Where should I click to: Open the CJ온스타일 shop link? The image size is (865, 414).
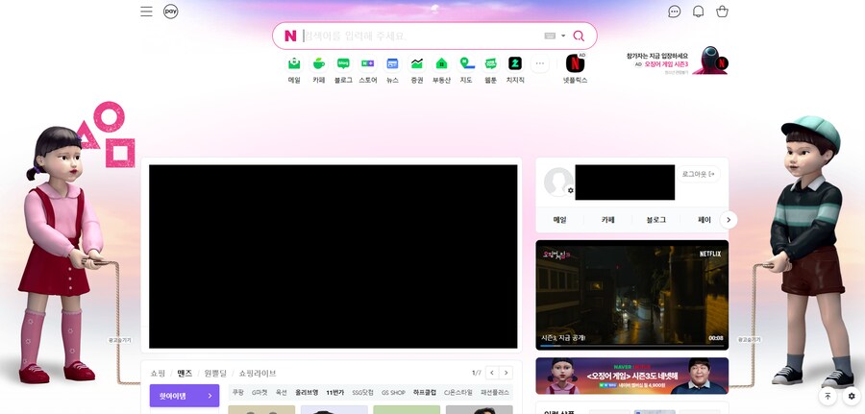point(457,393)
